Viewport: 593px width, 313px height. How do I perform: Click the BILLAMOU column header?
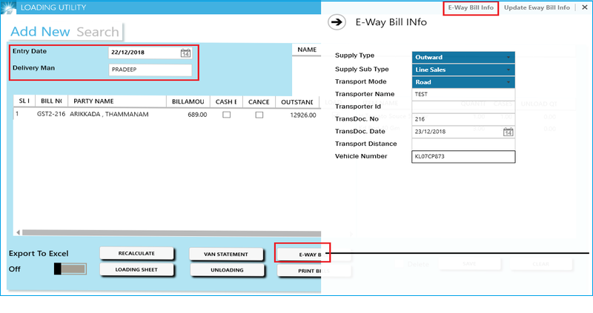(188, 101)
